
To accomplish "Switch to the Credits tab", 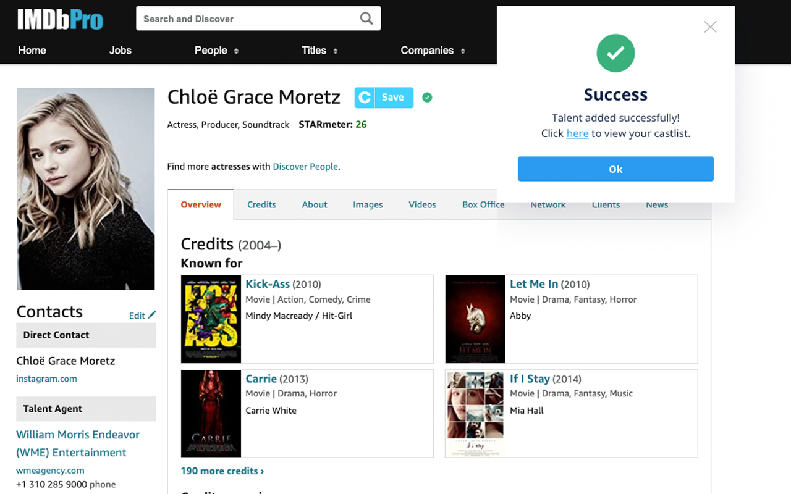I will tap(261, 204).
